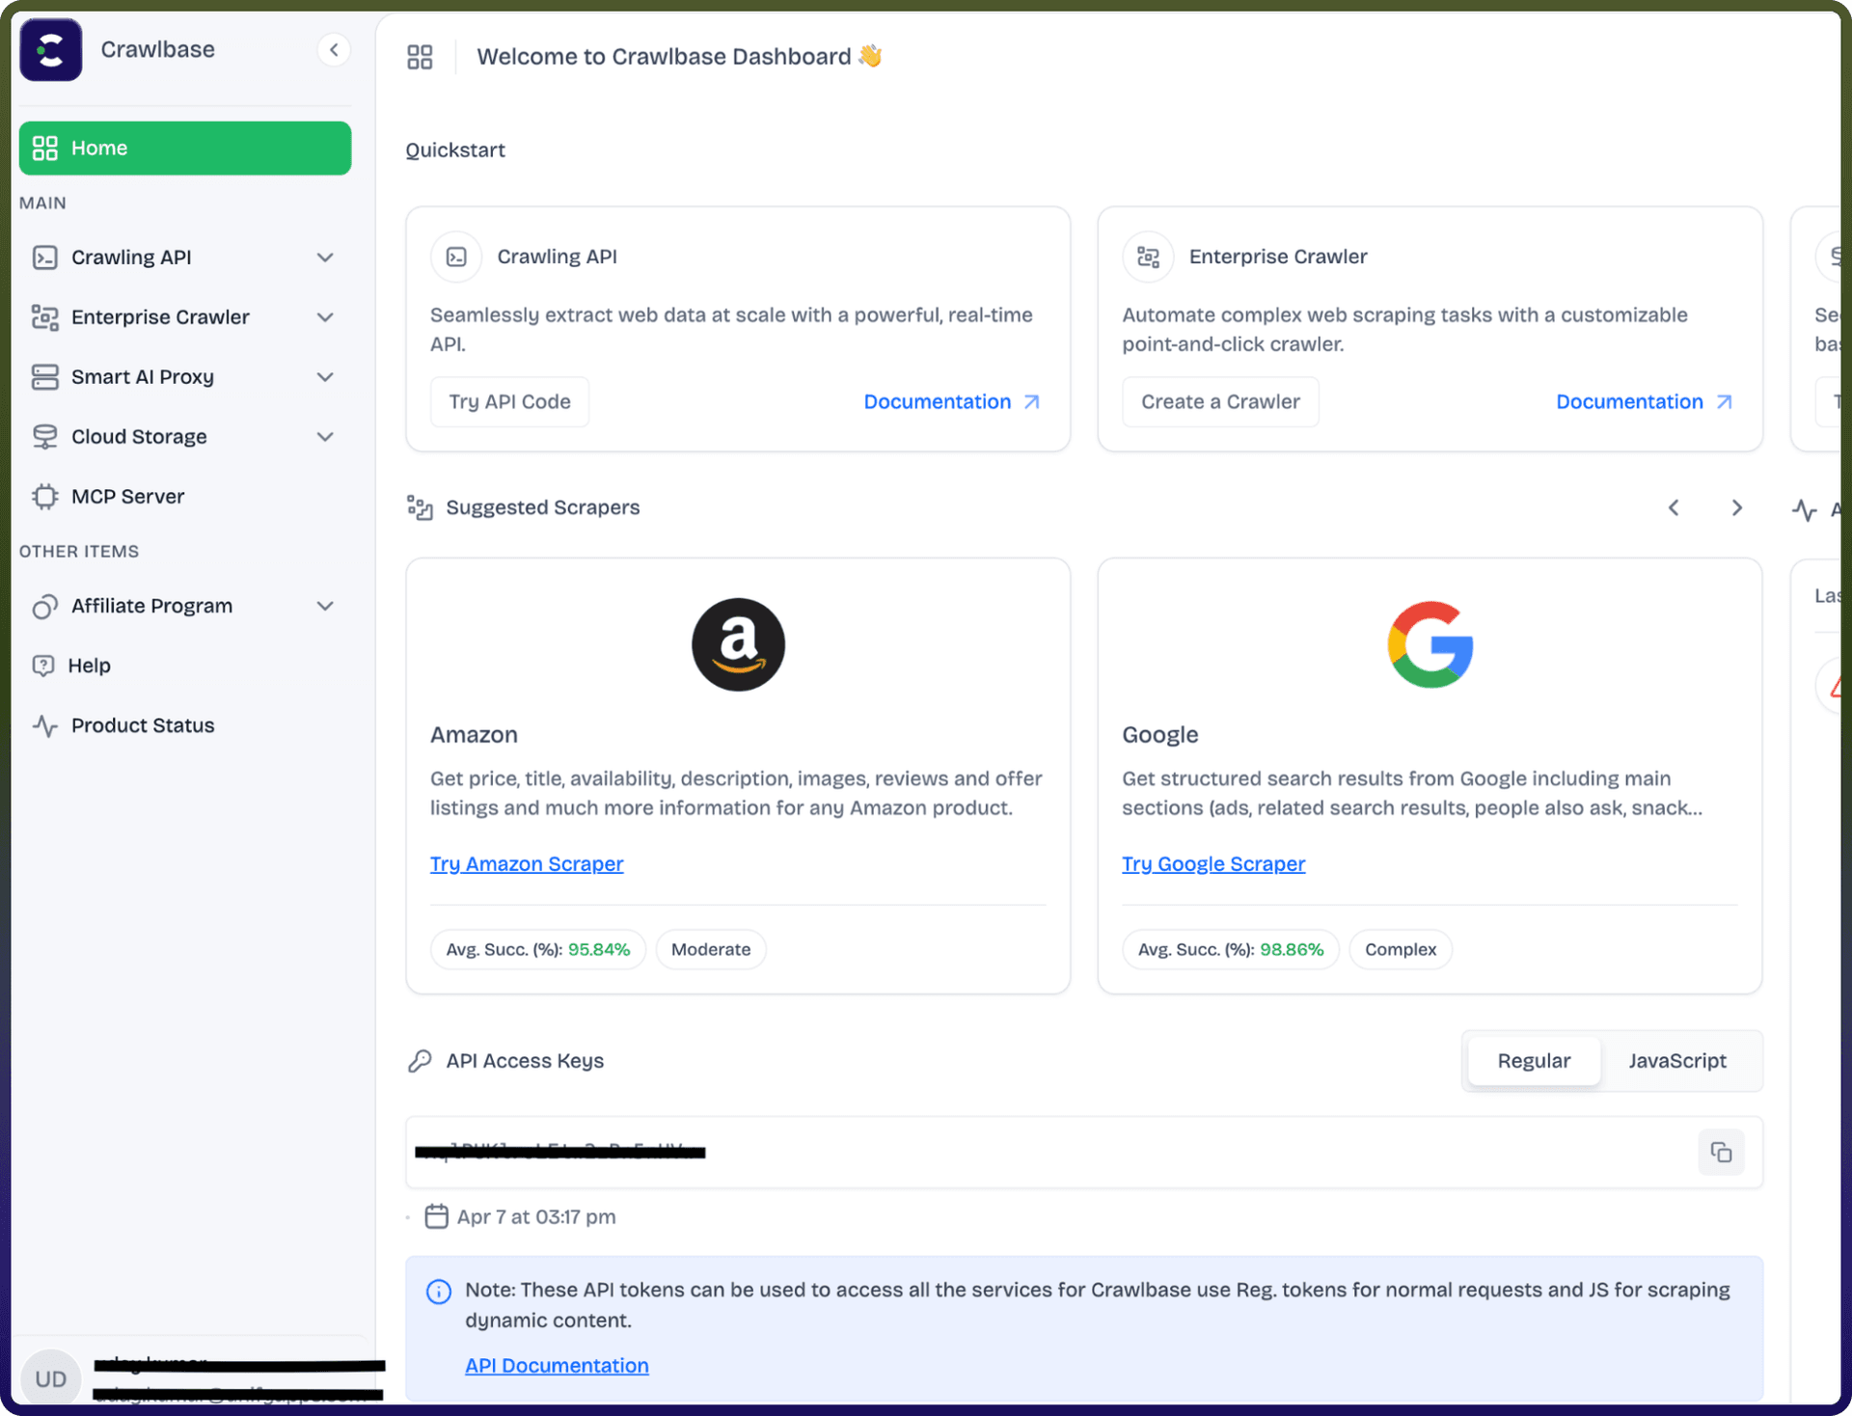Expand the Crawling API sidebar menu chevron
The width and height of the screenshot is (1852, 1416).
(x=325, y=258)
